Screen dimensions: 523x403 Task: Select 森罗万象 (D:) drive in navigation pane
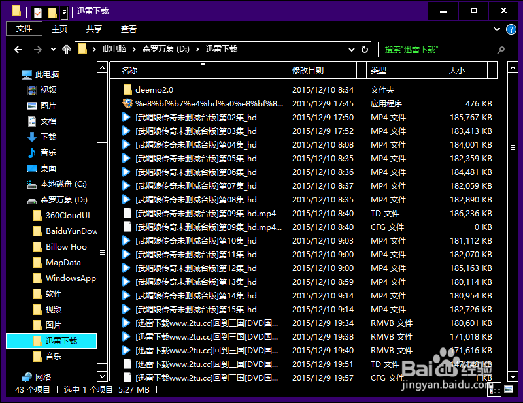57,200
